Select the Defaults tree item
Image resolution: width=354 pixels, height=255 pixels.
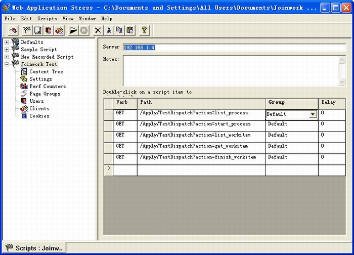(32, 42)
